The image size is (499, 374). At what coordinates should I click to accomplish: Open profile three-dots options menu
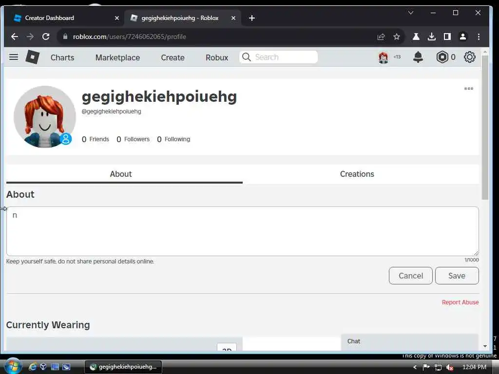pos(468,89)
